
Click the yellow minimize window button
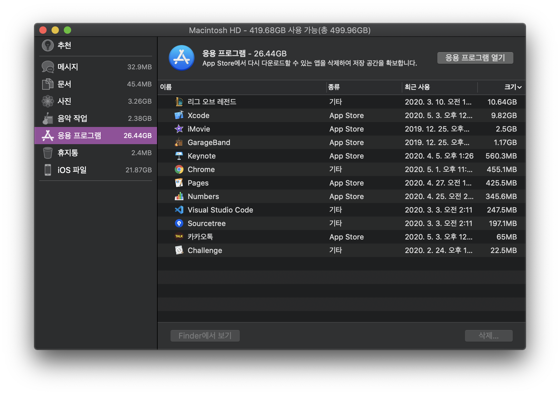(x=55, y=30)
